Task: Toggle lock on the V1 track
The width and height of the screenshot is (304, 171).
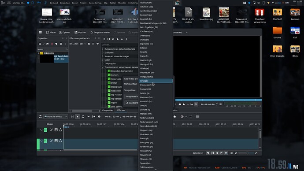Action: pyautogui.click(x=60, y=141)
